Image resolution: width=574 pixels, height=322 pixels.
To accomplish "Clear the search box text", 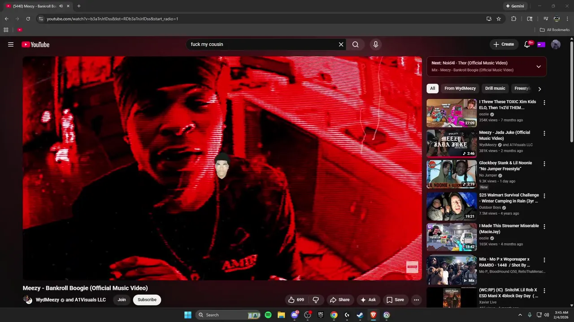I will tap(341, 44).
